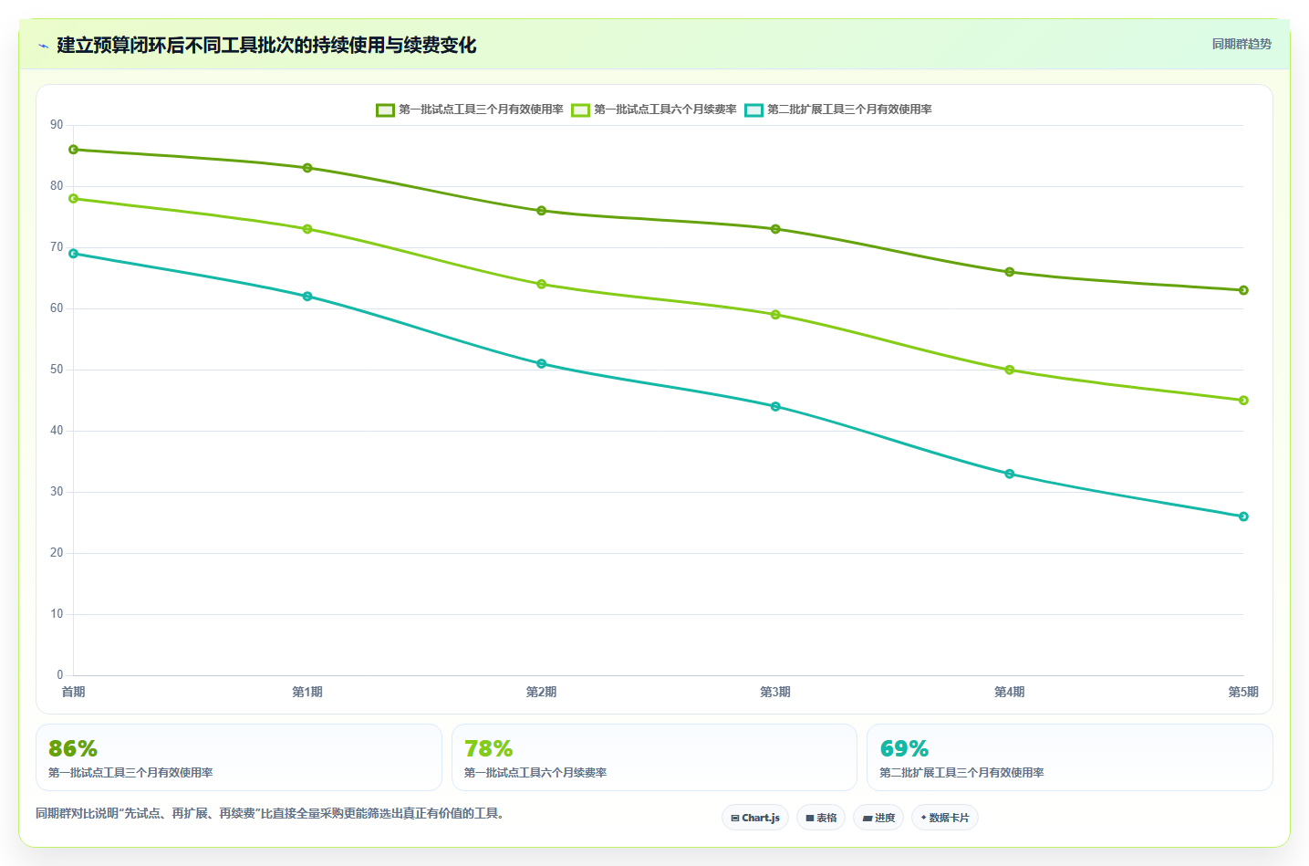
Task: Click the 第5期 x-axis label
Action: [1243, 692]
